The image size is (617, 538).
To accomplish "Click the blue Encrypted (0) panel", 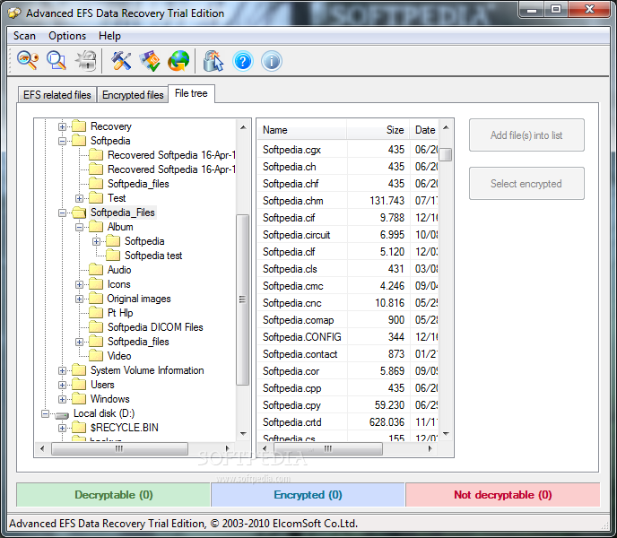I will pyautogui.click(x=308, y=495).
